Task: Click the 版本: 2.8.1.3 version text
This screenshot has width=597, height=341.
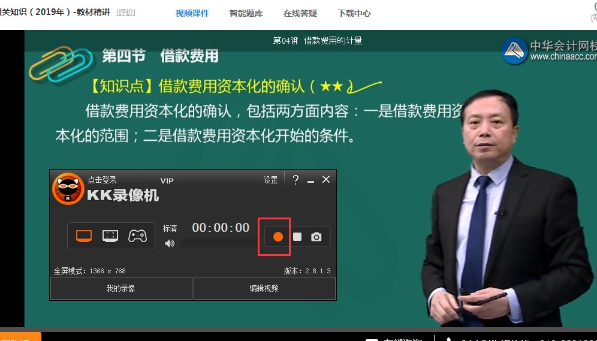Action: click(x=307, y=271)
